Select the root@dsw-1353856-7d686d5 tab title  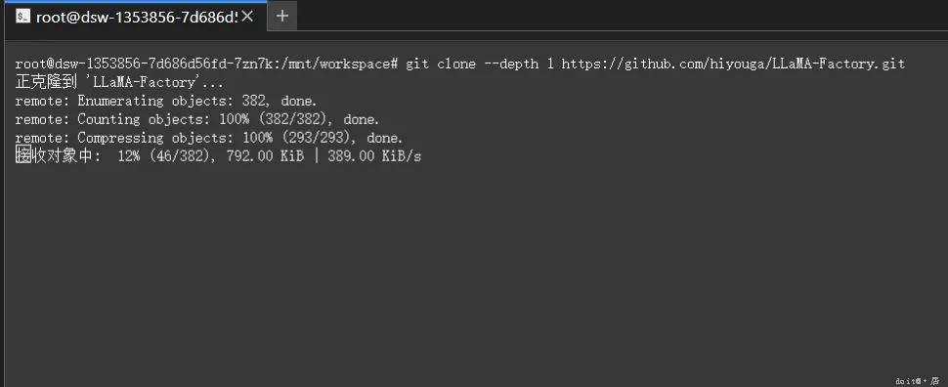137,17
